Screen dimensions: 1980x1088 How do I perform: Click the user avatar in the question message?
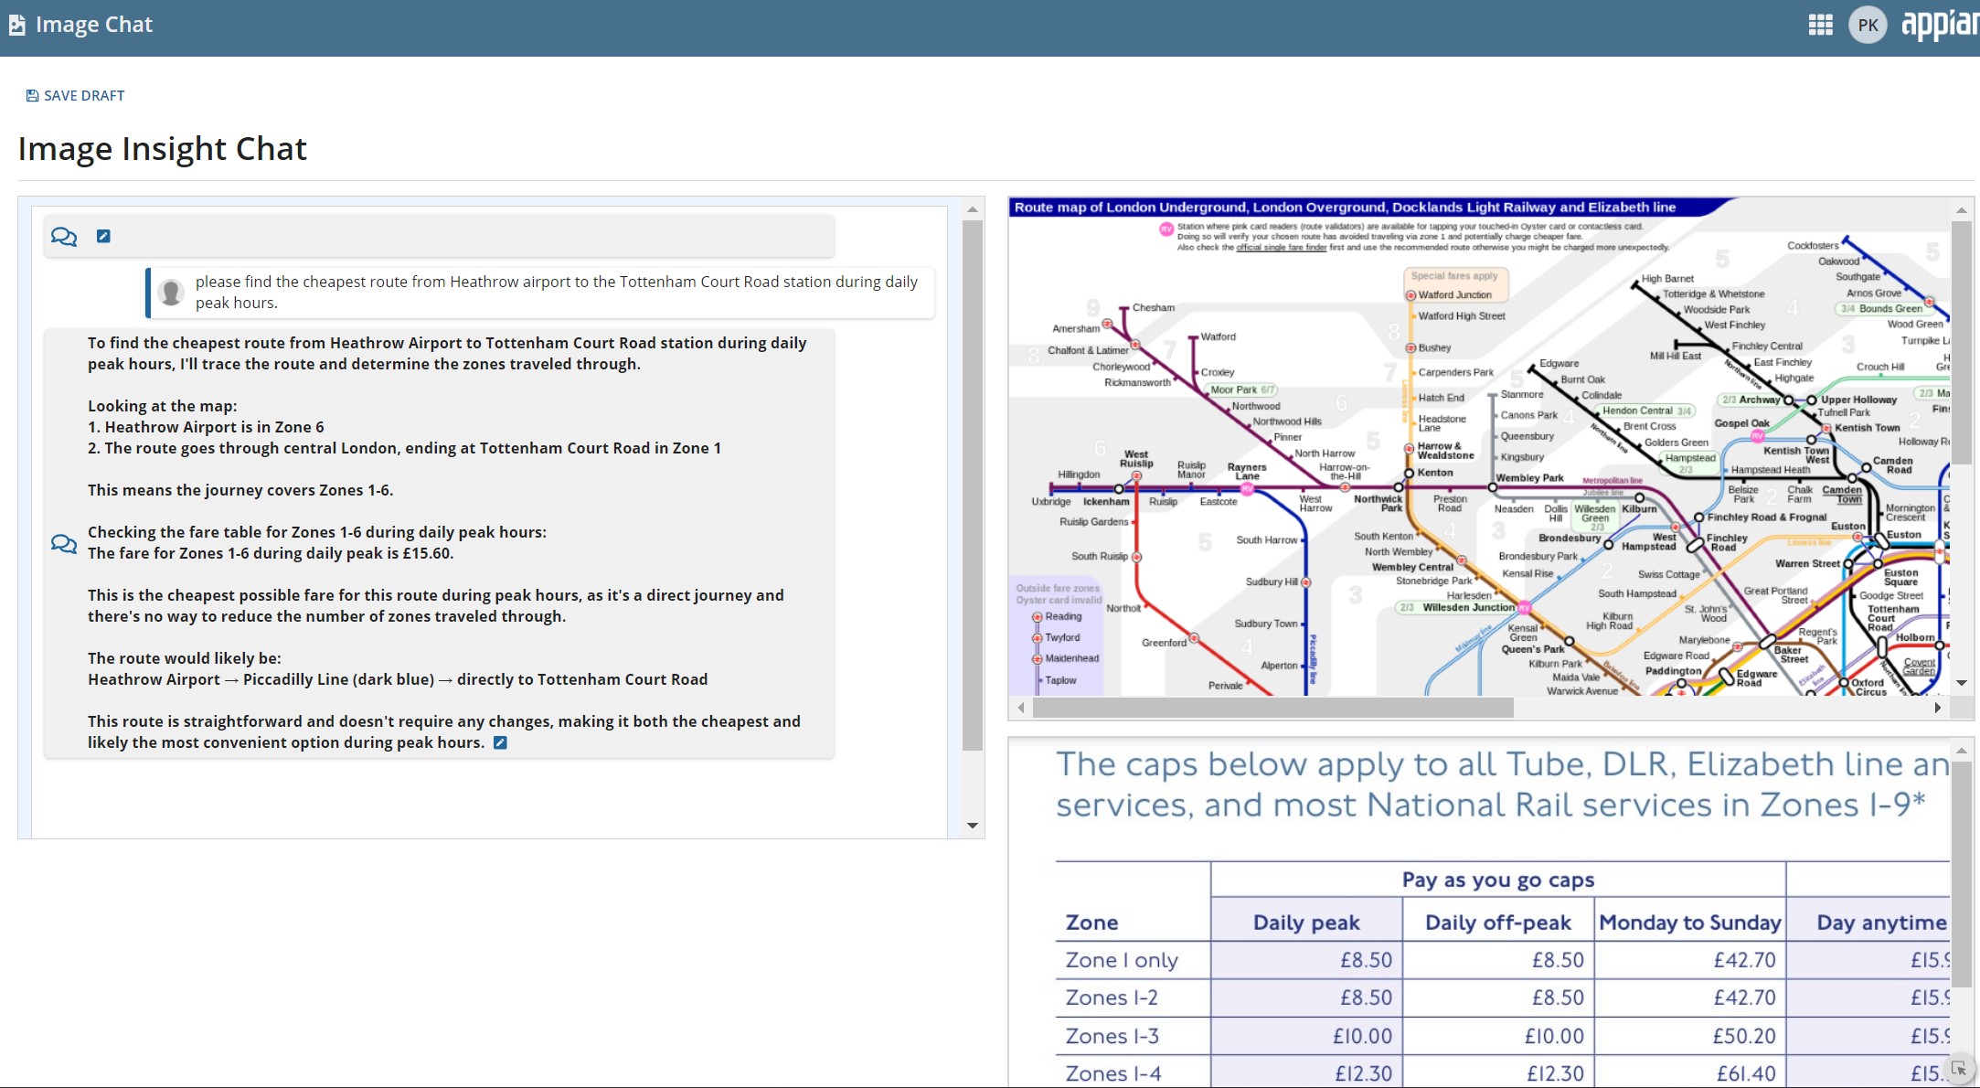pos(170,292)
